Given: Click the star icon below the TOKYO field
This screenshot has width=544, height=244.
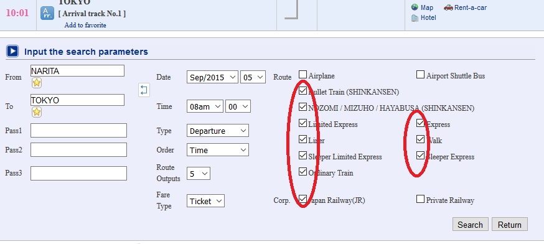Looking at the screenshot, I should tap(37, 112).
